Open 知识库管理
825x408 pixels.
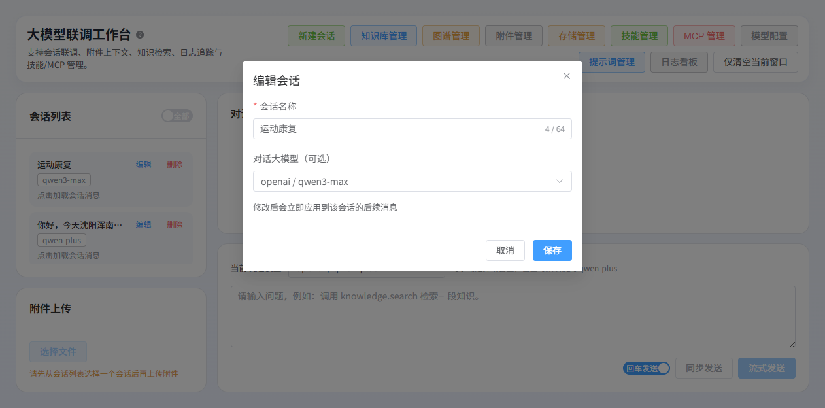[x=384, y=36]
